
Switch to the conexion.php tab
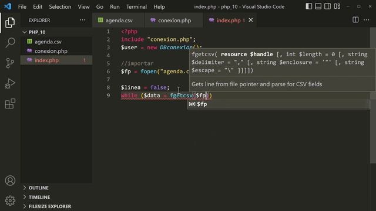pos(174,21)
